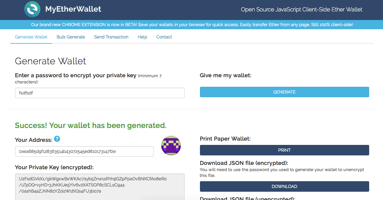Click the blue question mark beside Your Address
The width and height of the screenshot is (383, 200).
tap(57, 139)
